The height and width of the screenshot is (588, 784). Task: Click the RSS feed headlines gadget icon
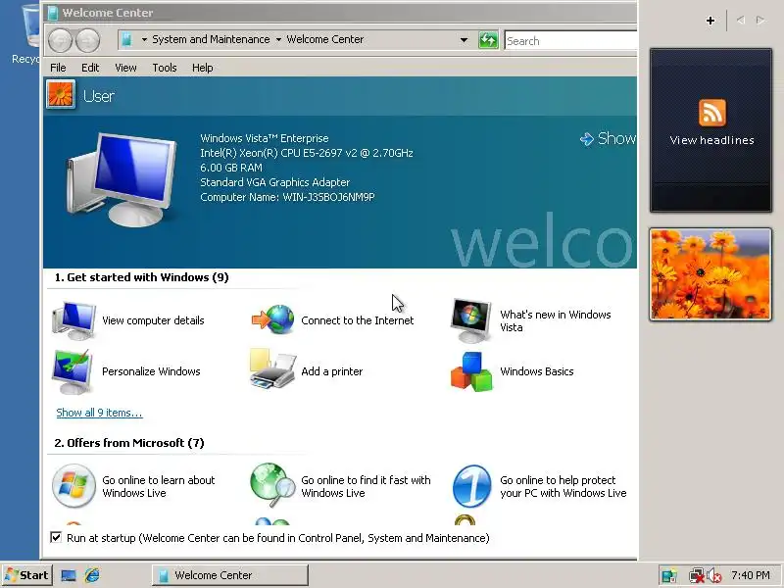(x=712, y=113)
